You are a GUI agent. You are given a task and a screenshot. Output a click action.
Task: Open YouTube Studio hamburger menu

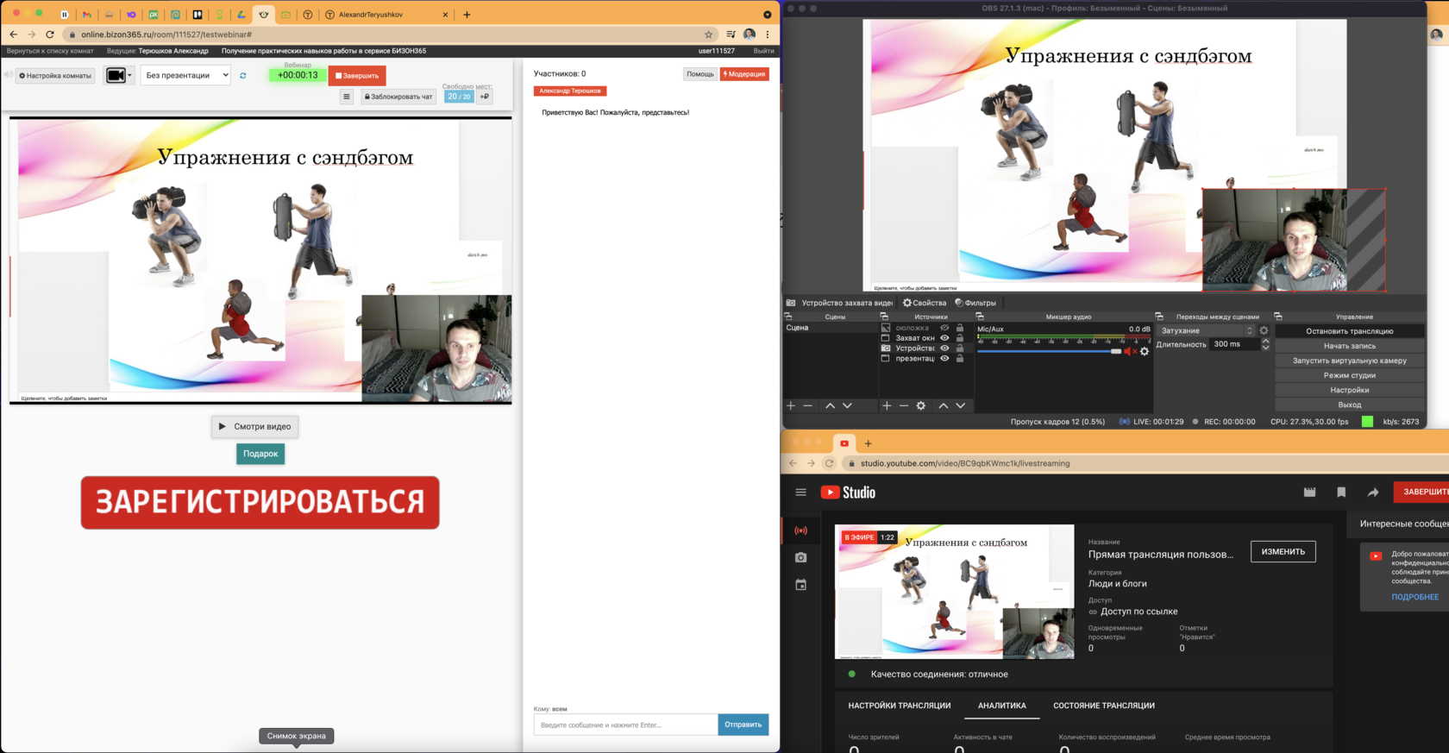[800, 493]
